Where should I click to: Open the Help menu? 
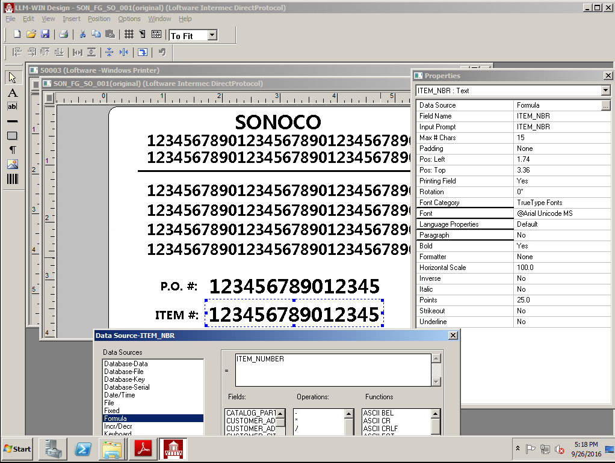coord(185,19)
